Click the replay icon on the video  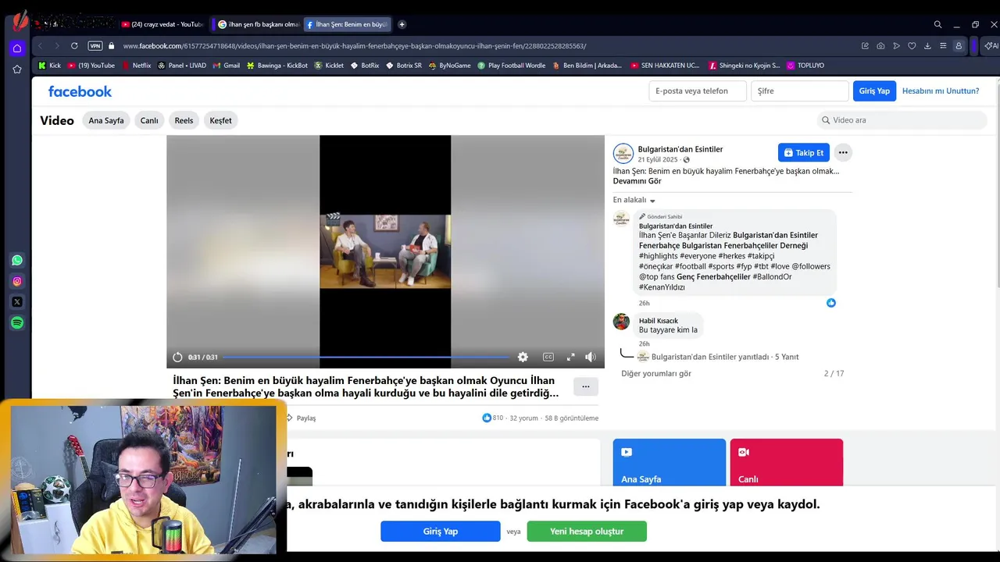pyautogui.click(x=177, y=357)
